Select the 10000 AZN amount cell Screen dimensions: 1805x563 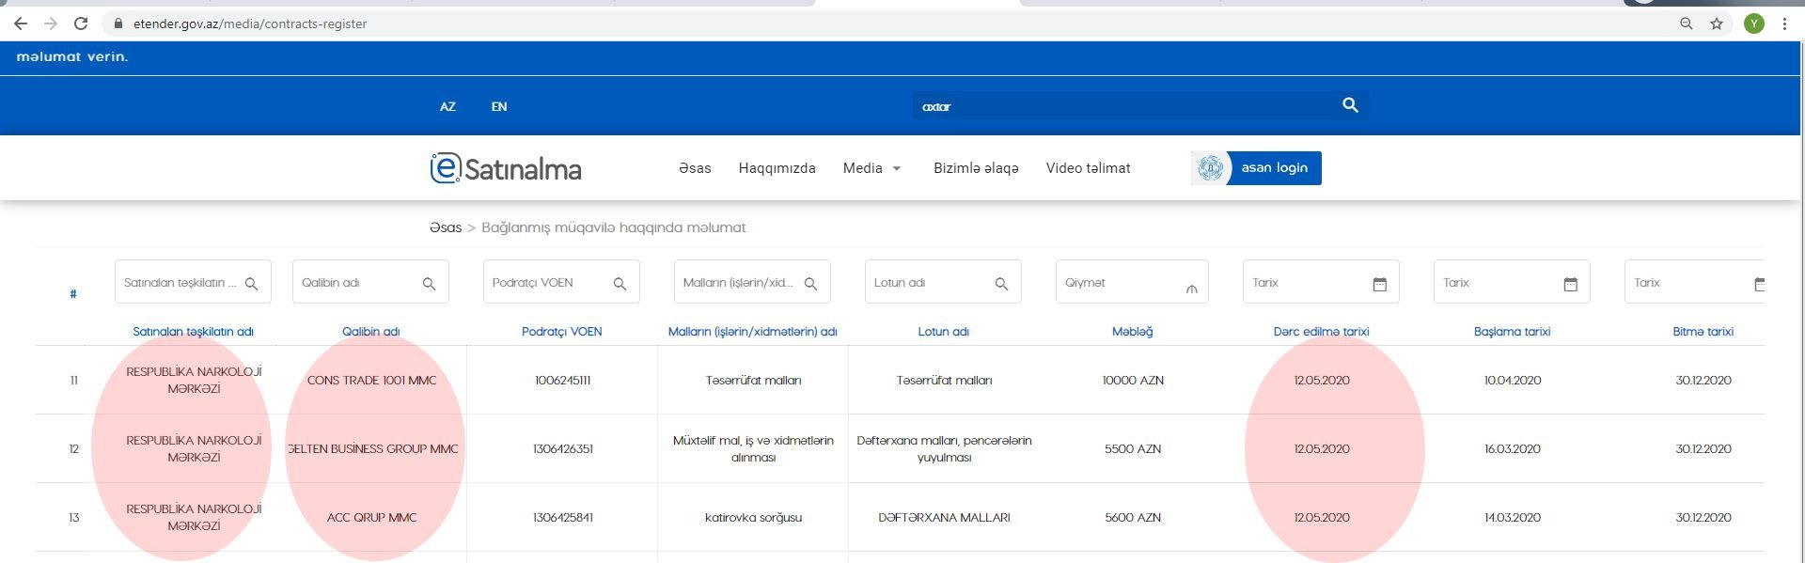(x=1133, y=381)
